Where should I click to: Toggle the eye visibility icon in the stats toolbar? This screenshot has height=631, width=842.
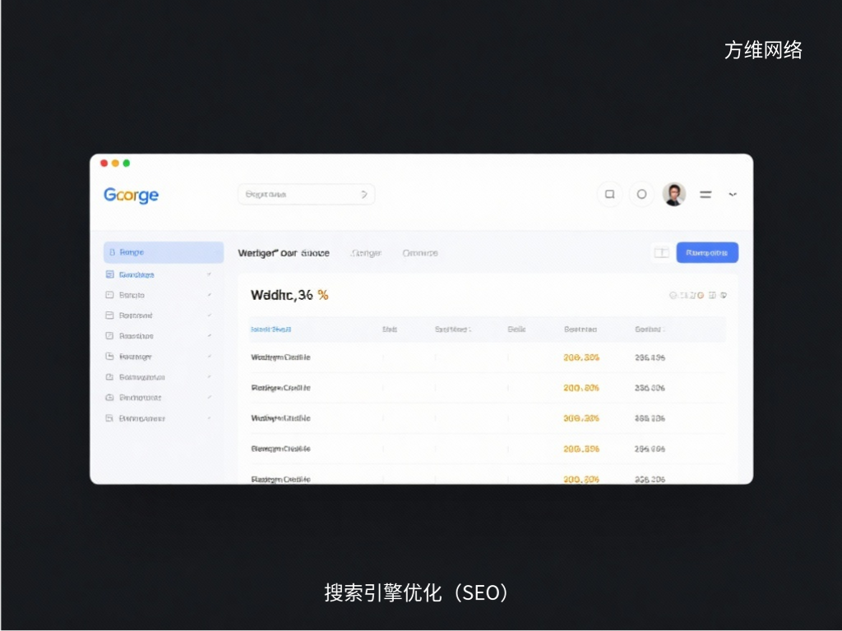tap(723, 294)
